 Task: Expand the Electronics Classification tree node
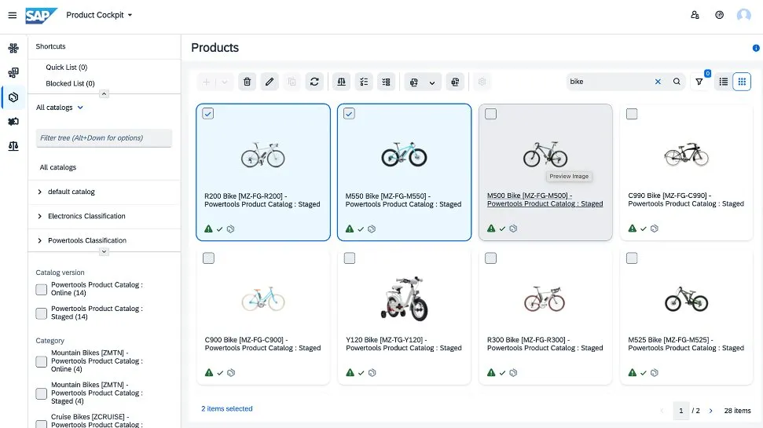point(40,216)
